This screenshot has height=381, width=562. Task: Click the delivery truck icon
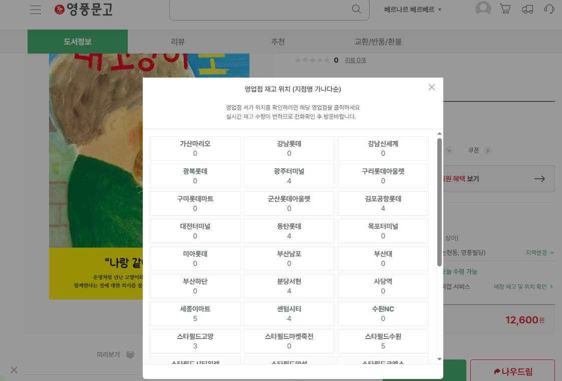(x=527, y=9)
